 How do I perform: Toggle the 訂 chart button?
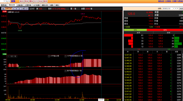point(20,9)
